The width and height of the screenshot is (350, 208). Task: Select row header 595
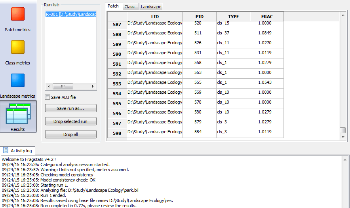(x=117, y=104)
